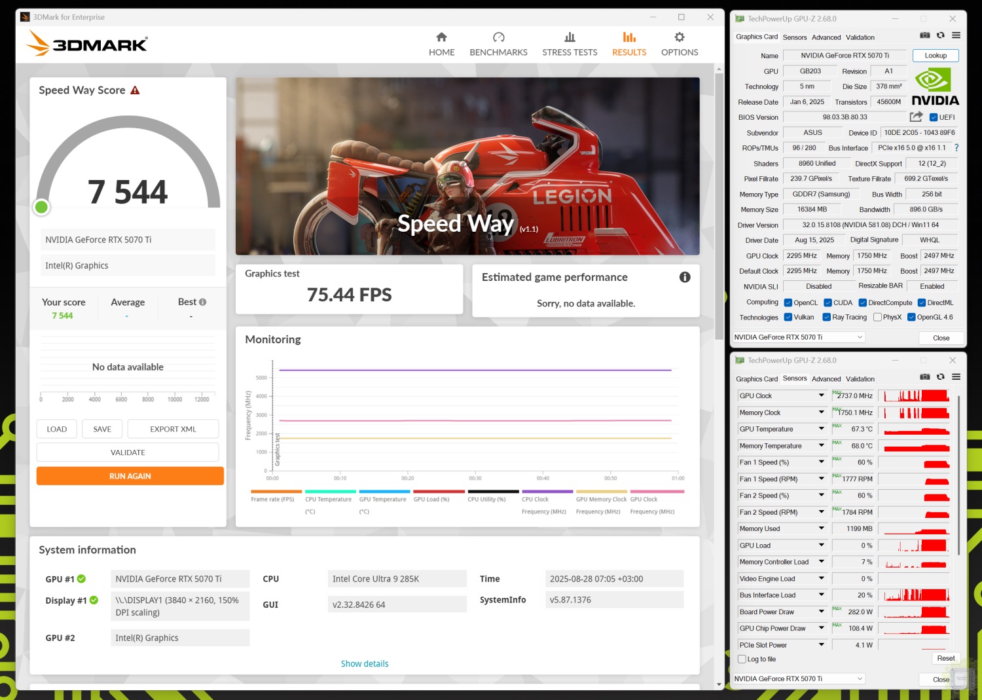Click the Bus Interface question mark icon

tap(956, 148)
